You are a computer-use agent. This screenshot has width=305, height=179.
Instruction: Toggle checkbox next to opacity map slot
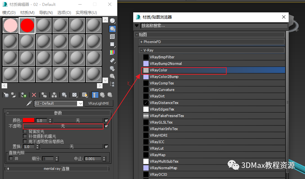coord(106,126)
